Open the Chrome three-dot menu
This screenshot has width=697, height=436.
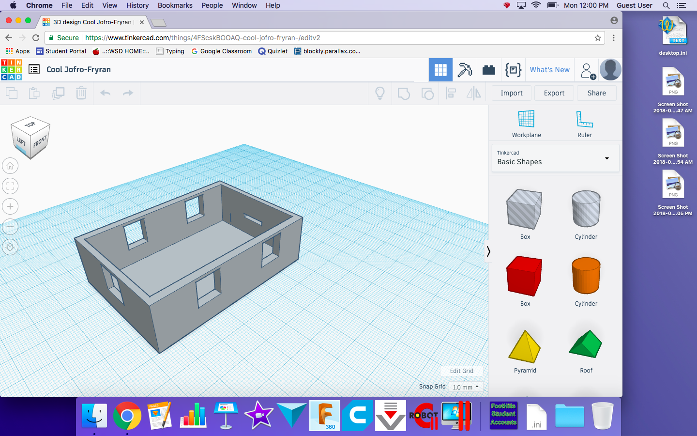tap(614, 38)
